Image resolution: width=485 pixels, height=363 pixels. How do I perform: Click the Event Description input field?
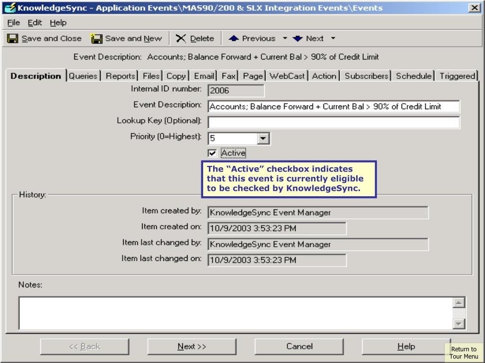(x=334, y=106)
